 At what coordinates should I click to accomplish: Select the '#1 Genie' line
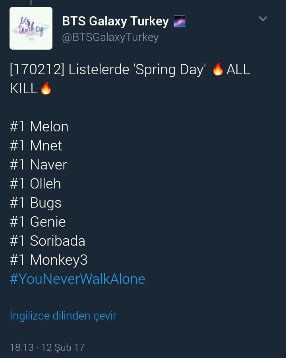pyautogui.click(x=38, y=222)
